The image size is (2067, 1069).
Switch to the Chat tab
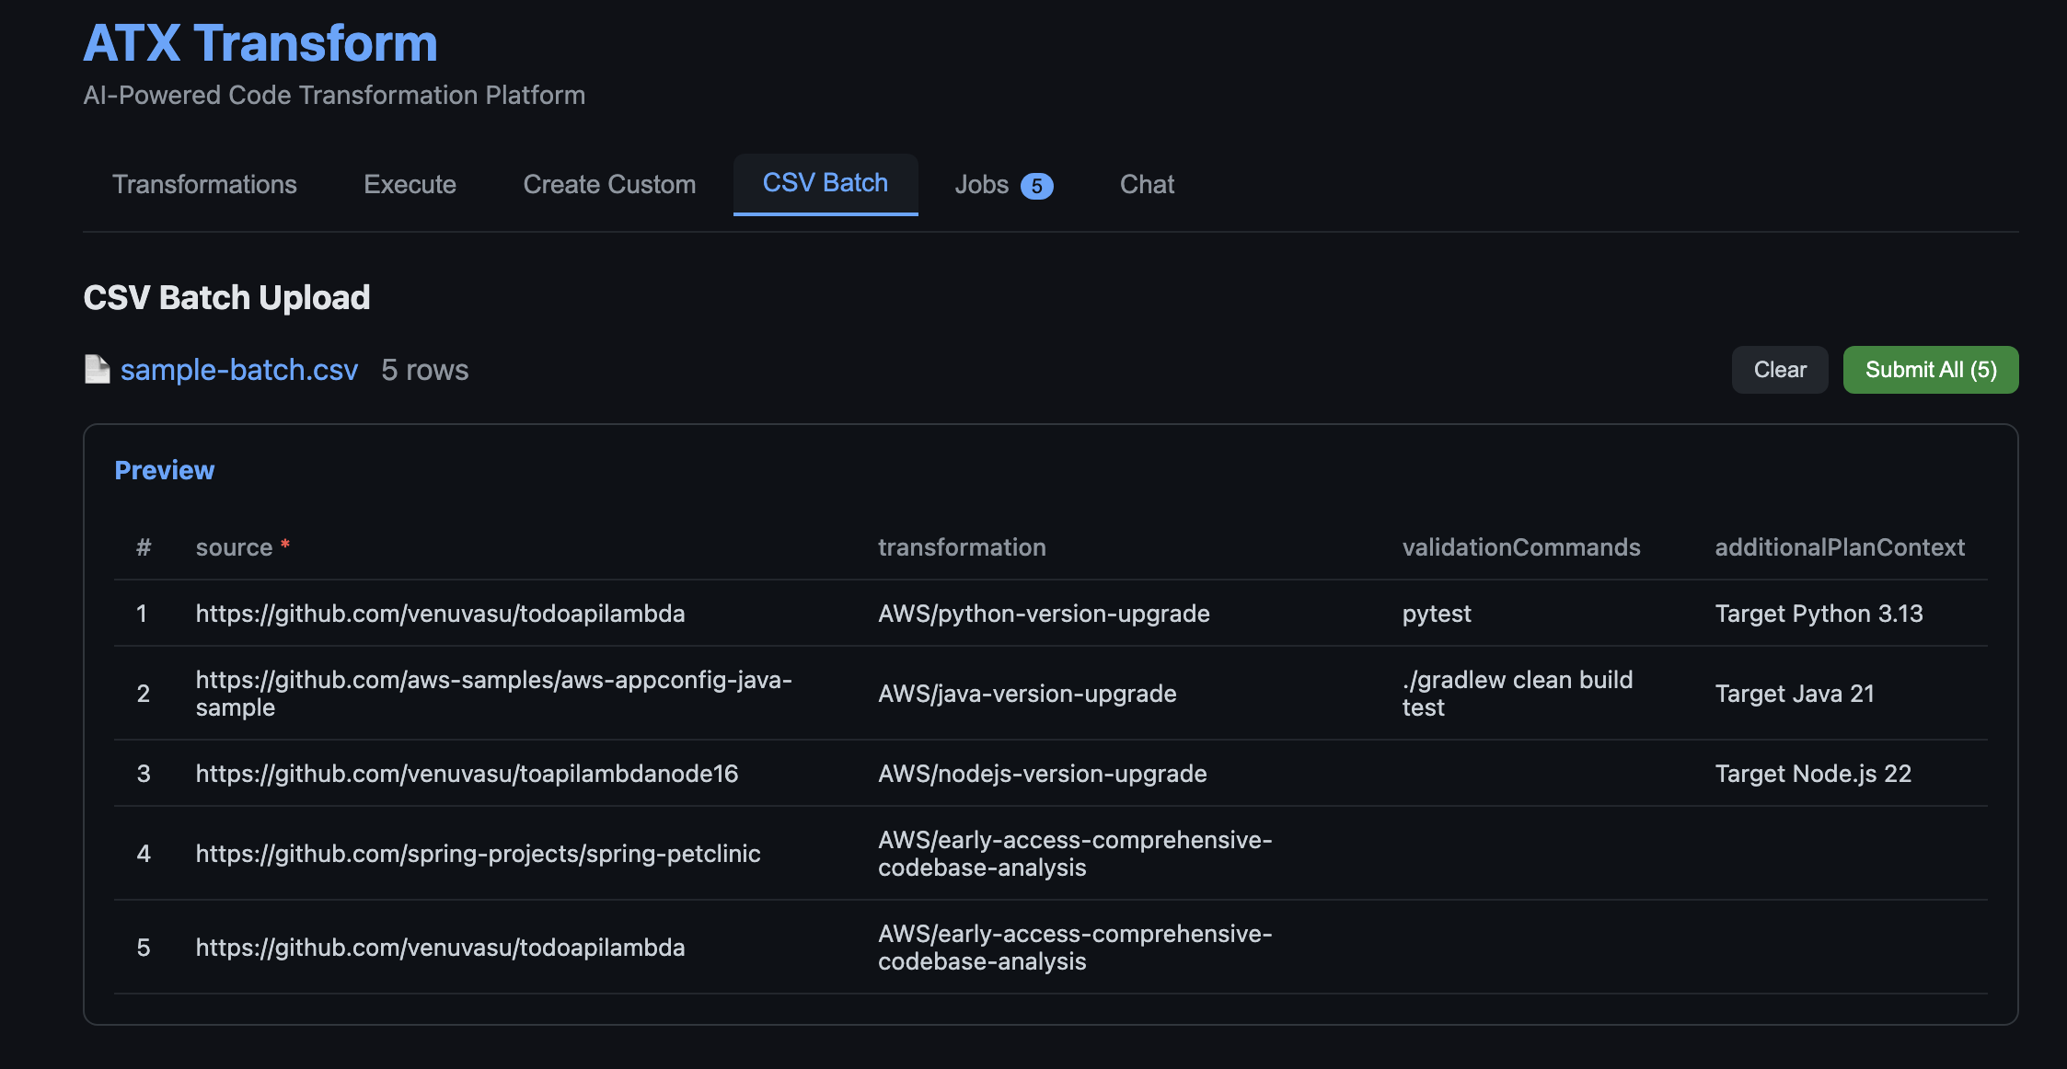coord(1147,184)
